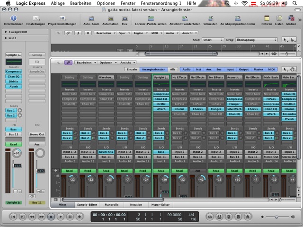Open the Spur dropdown menu

(124, 33)
